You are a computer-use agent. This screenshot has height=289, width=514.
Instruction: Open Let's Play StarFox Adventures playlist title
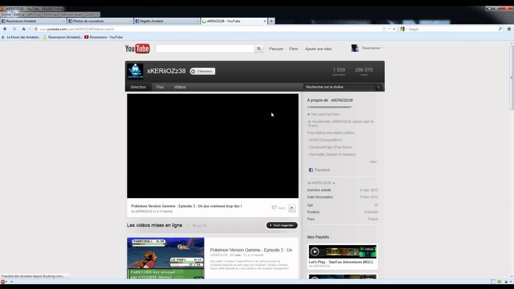341,262
